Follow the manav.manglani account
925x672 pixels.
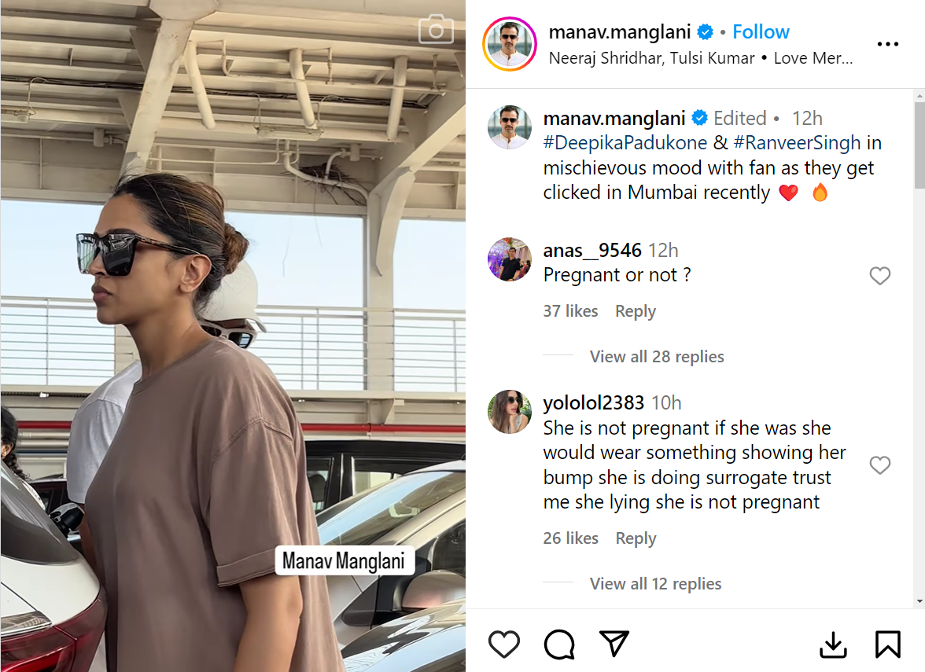[x=761, y=32]
